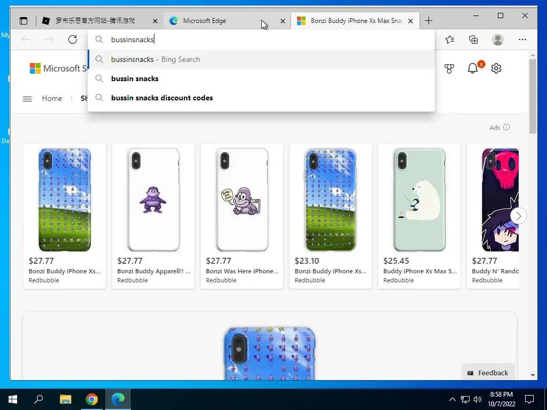Switch to the 罗布乐思官方网站 tab
This screenshot has height=410, width=547.
(99, 21)
